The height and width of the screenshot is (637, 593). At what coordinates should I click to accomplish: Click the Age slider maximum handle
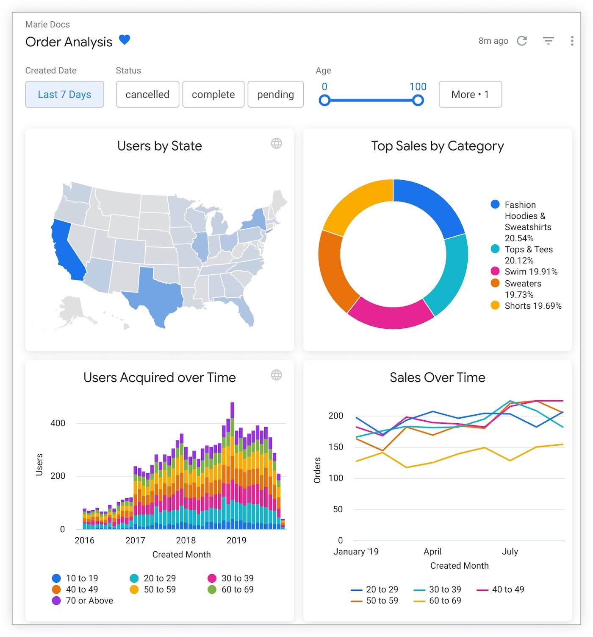coord(418,101)
